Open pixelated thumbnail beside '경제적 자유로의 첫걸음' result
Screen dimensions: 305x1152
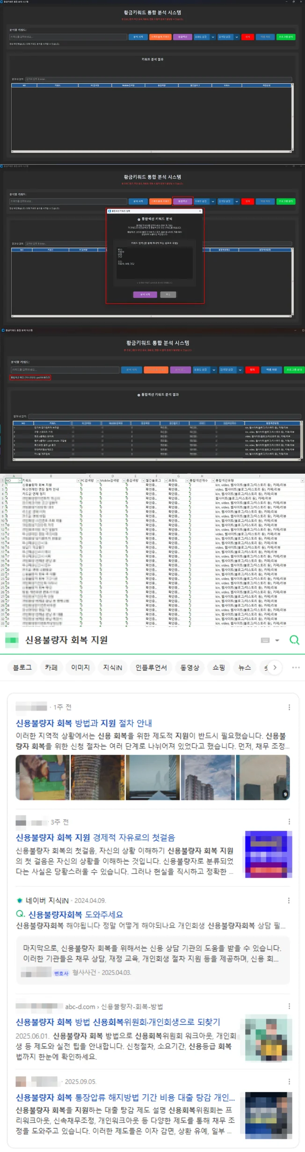269,855
